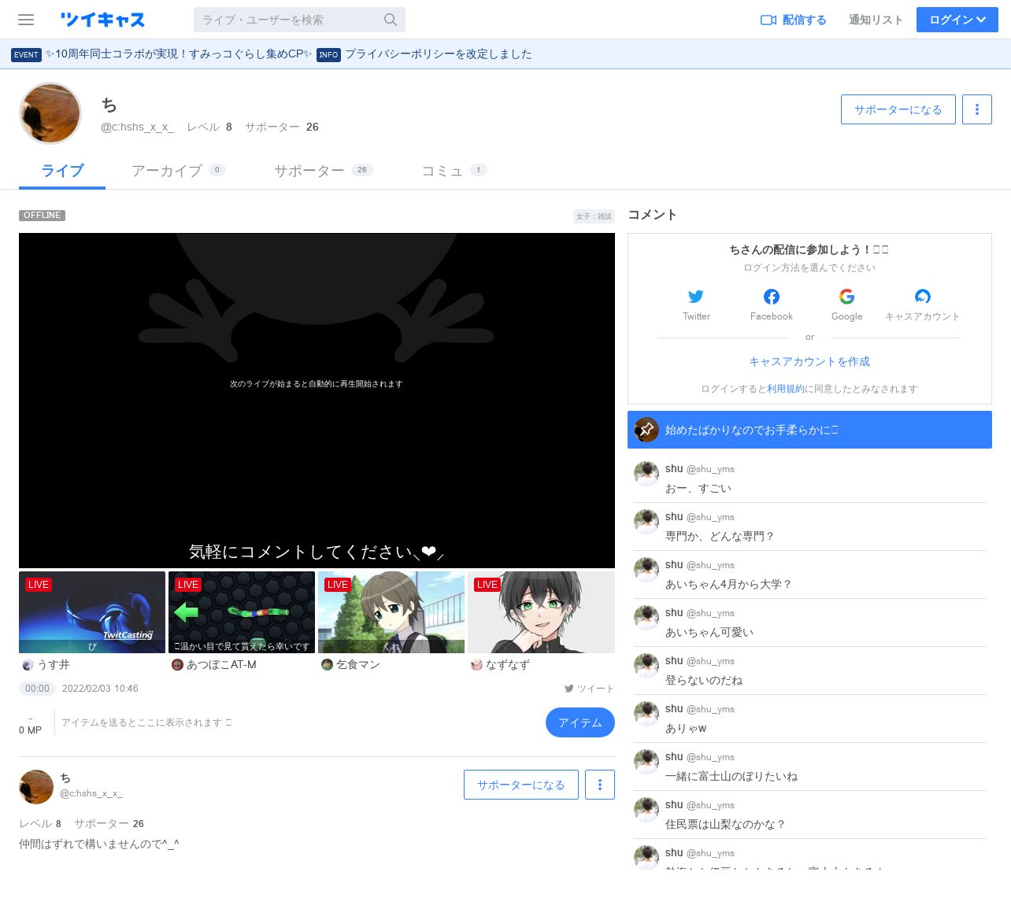The image size is (1011, 920).
Task: Click shu avatar next to おー、すごい
Action: pos(646,474)
